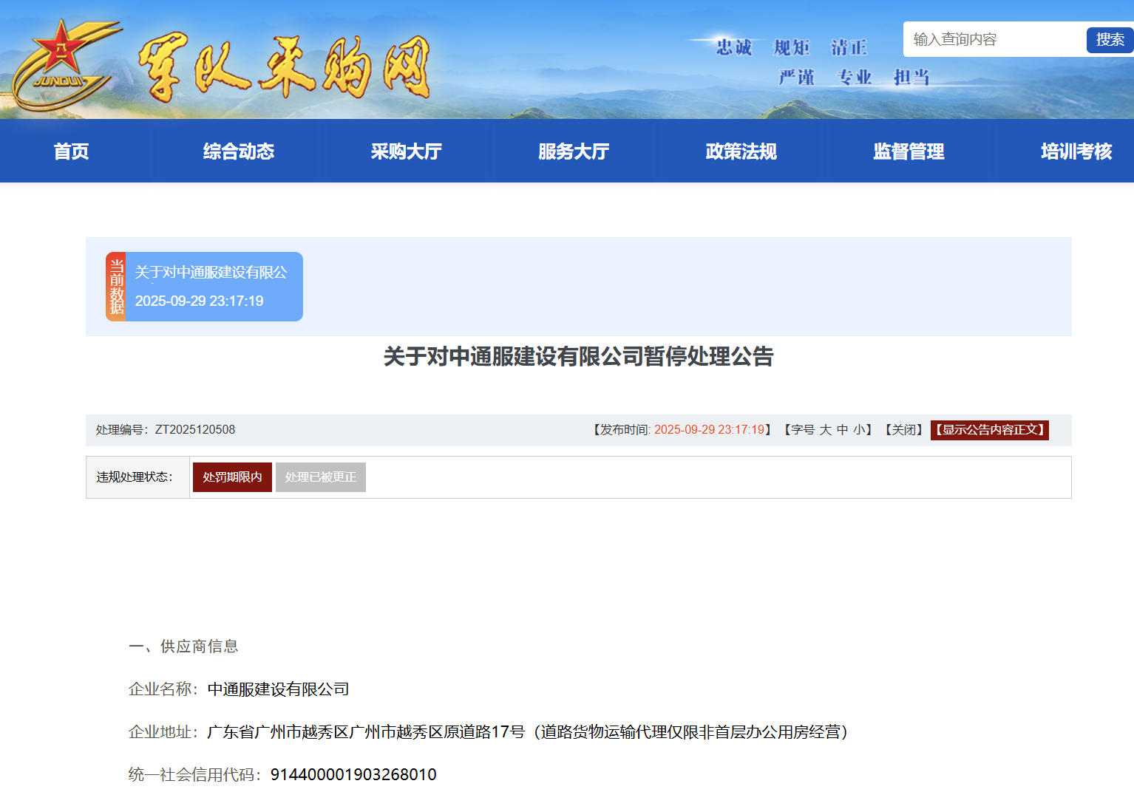1134x792 pixels.
Task: Open the 综合动态 navigation menu
Action: point(239,151)
